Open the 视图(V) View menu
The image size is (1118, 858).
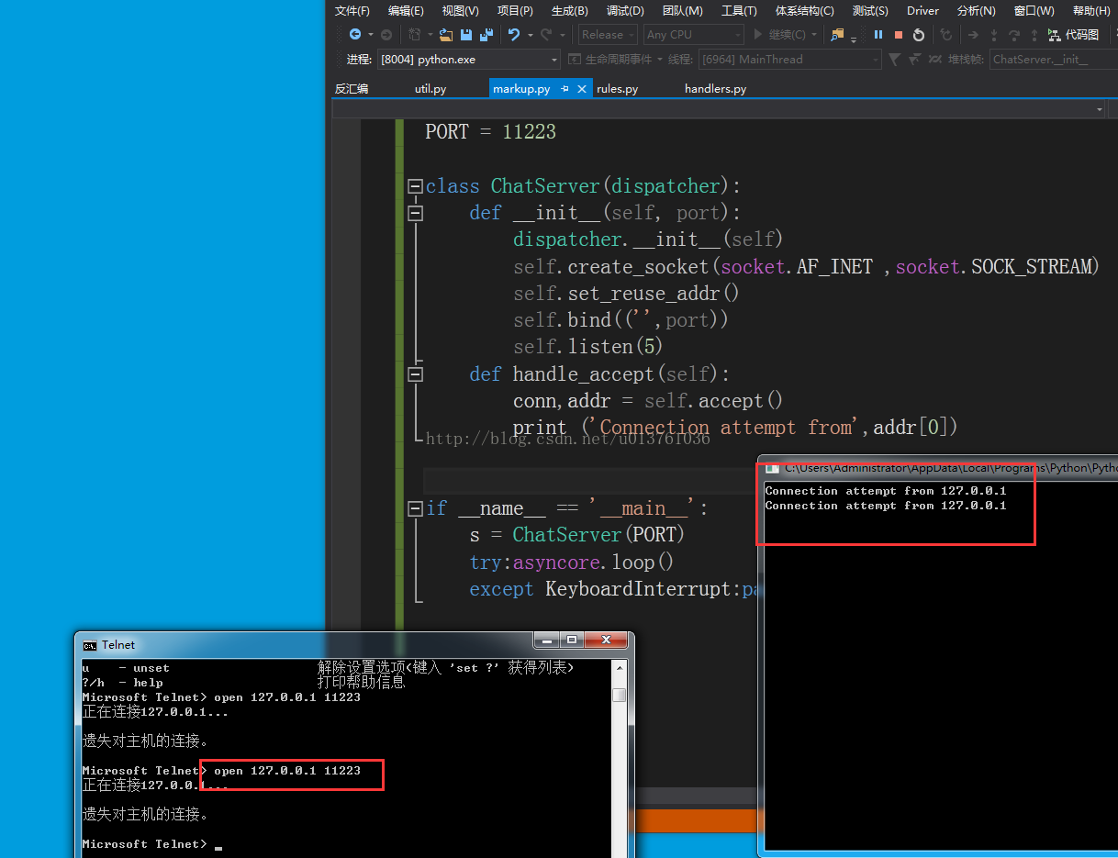click(x=460, y=11)
